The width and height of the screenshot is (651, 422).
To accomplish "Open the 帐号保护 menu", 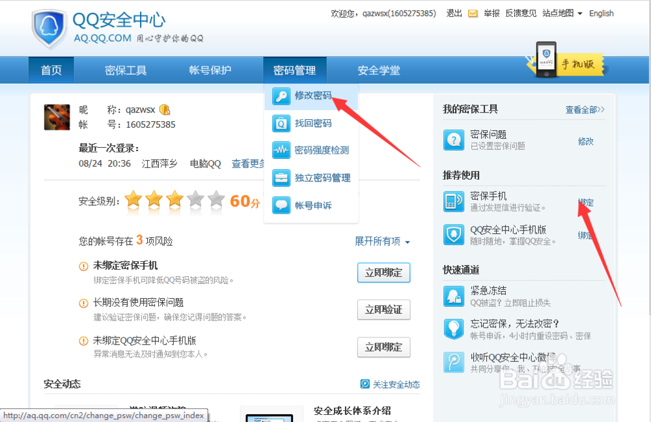I will click(210, 70).
